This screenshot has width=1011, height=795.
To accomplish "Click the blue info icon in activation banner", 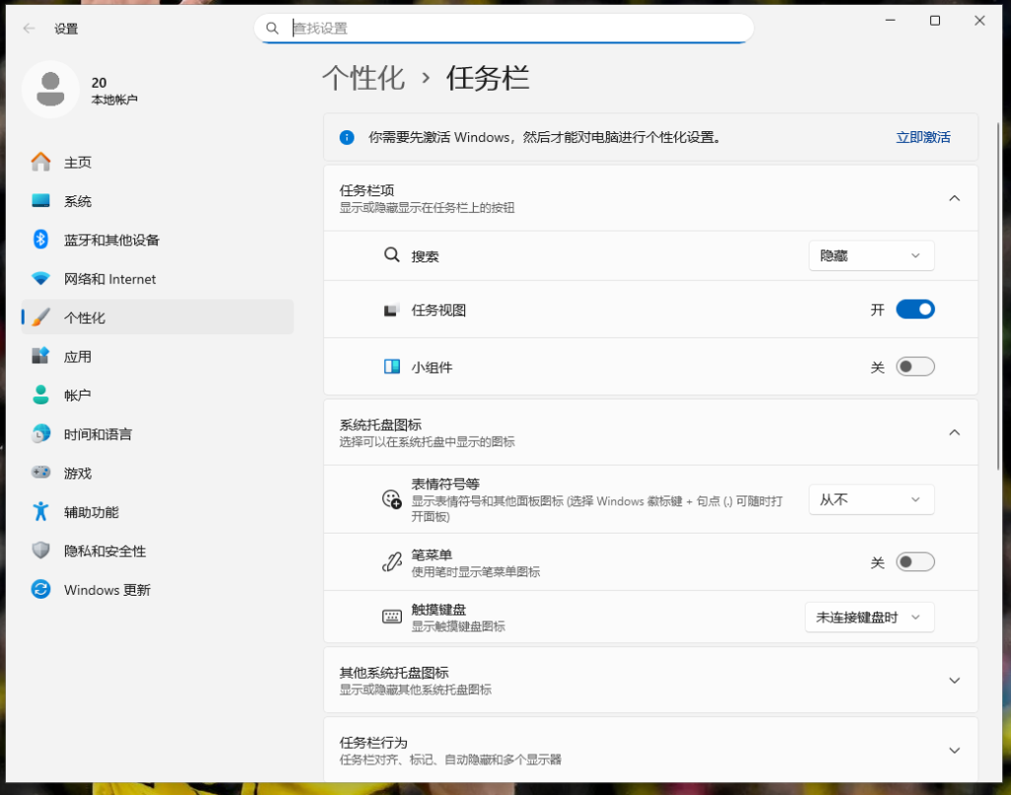I will (347, 137).
